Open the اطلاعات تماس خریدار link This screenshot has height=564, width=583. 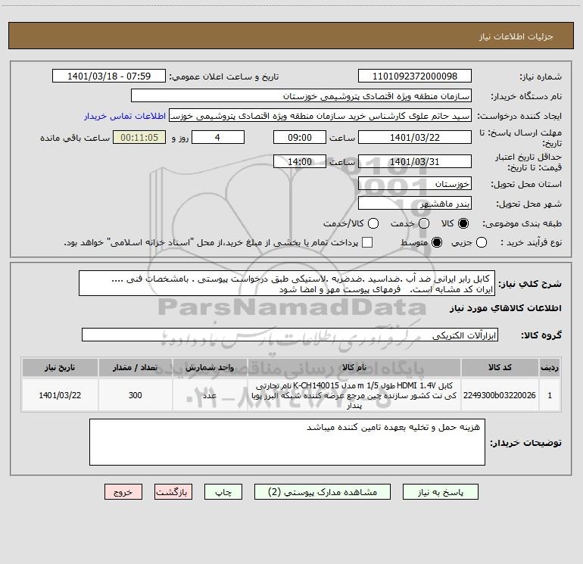pos(125,116)
